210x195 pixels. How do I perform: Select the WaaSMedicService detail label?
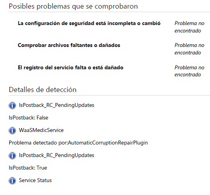pyautogui.click(x=41, y=130)
